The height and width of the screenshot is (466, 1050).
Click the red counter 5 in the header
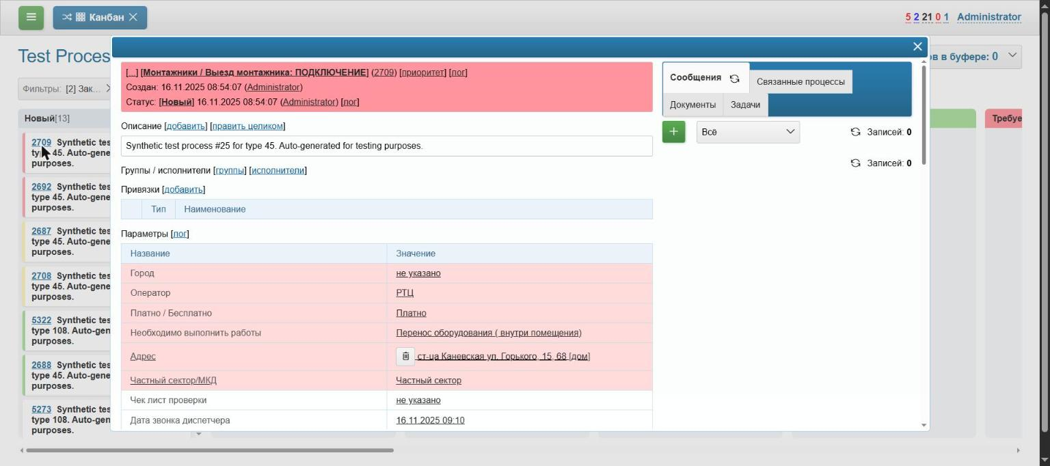click(x=908, y=17)
